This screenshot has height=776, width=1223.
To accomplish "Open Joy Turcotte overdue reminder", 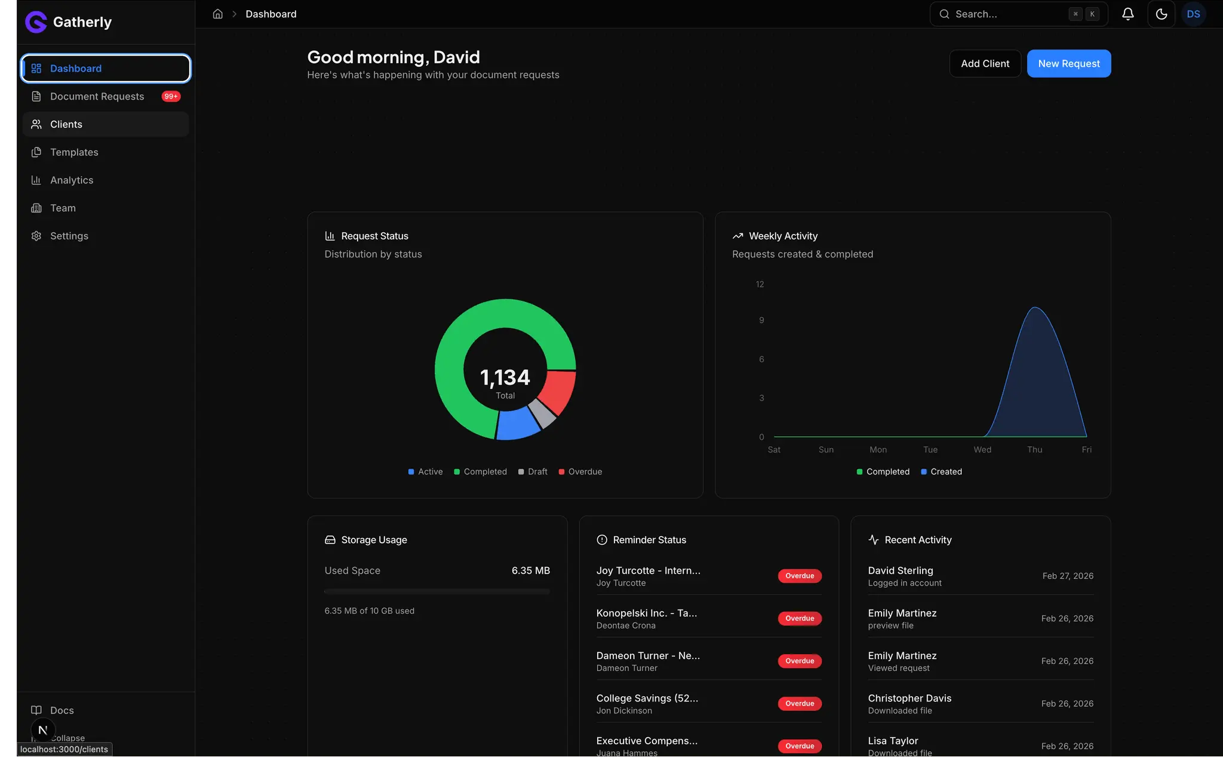I will 709,576.
